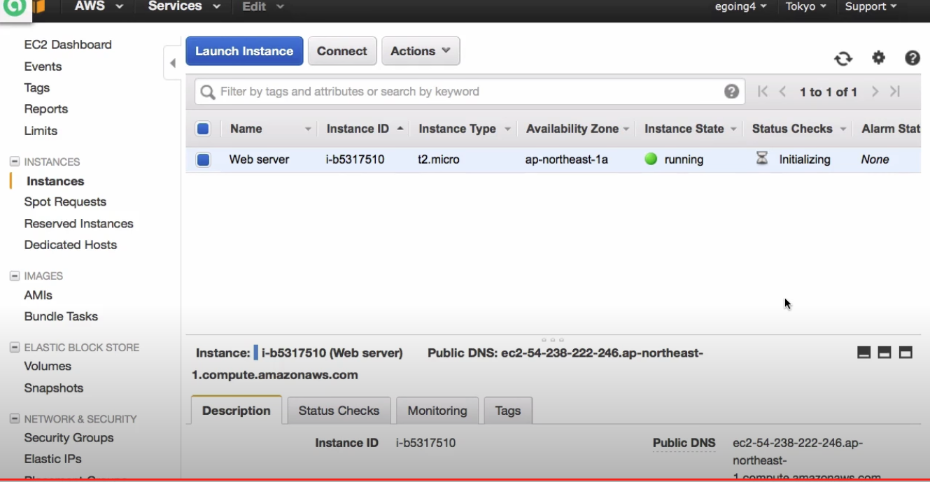Click the hourglass Initializing status icon
The image size is (930, 482).
pos(762,159)
